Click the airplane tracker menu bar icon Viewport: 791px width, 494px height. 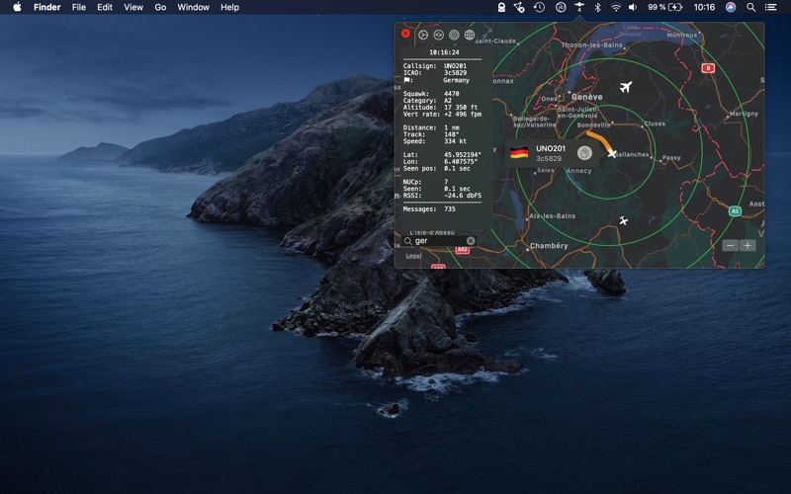[x=579, y=7]
